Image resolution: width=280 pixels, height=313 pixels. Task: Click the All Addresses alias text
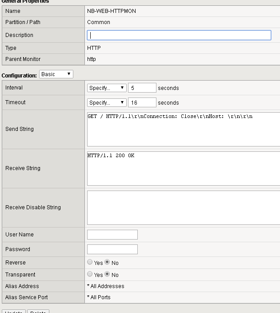click(x=106, y=286)
